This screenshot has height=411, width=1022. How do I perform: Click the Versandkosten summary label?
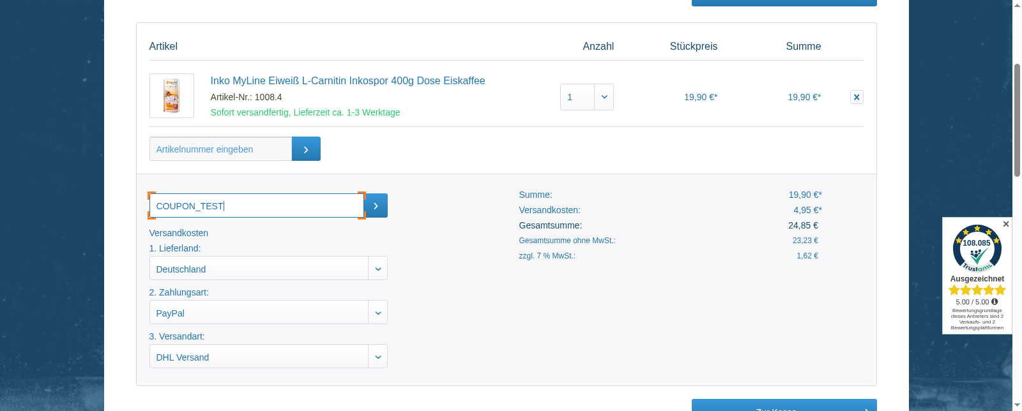click(x=549, y=210)
